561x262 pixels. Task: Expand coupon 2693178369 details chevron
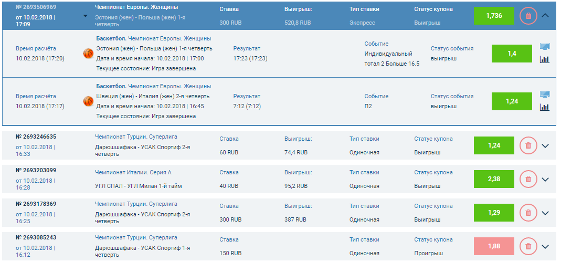545,213
